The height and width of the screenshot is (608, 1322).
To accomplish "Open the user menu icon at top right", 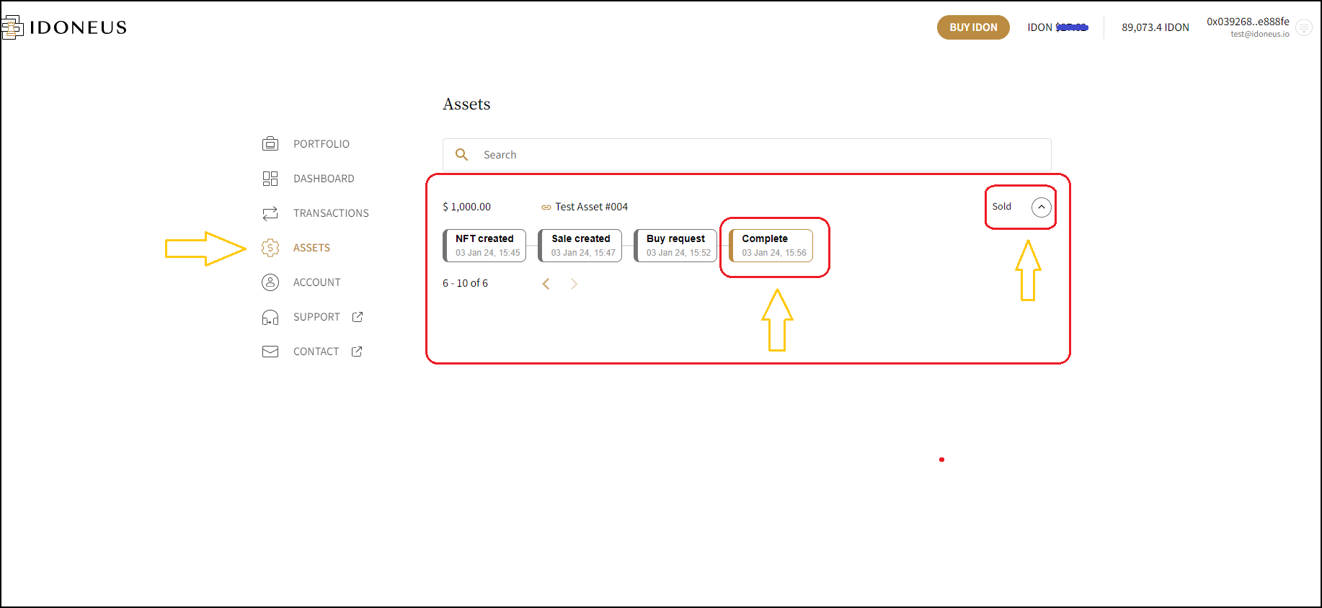I will click(x=1303, y=27).
